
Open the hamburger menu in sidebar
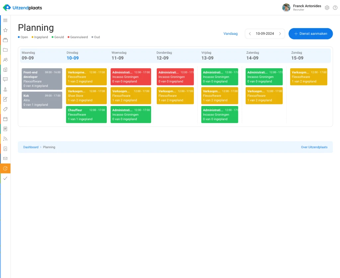coord(5,20)
